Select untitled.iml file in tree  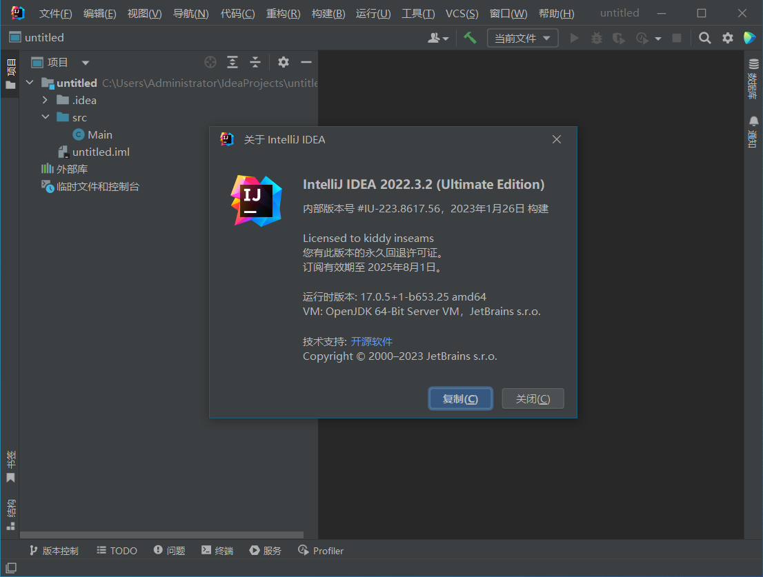[101, 152]
